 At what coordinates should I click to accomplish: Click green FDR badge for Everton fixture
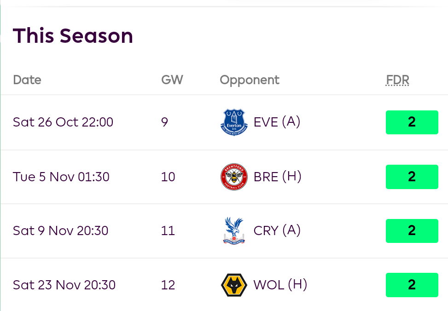click(x=412, y=122)
